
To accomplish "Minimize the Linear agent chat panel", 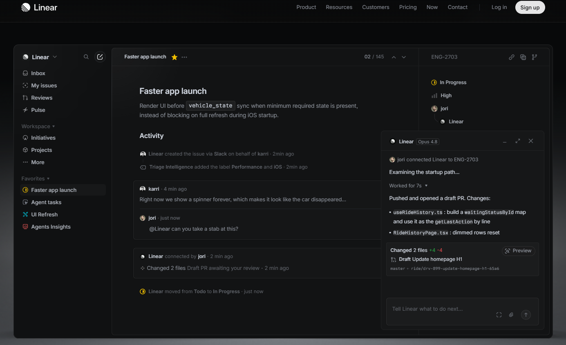I will click(505, 141).
